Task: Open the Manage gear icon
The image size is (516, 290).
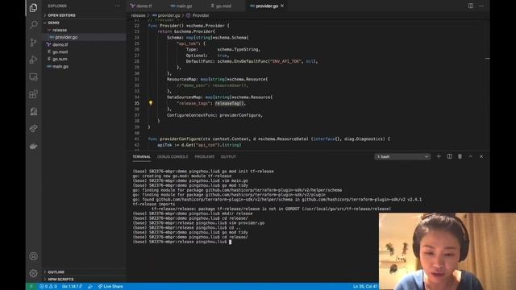Action: click(x=33, y=272)
